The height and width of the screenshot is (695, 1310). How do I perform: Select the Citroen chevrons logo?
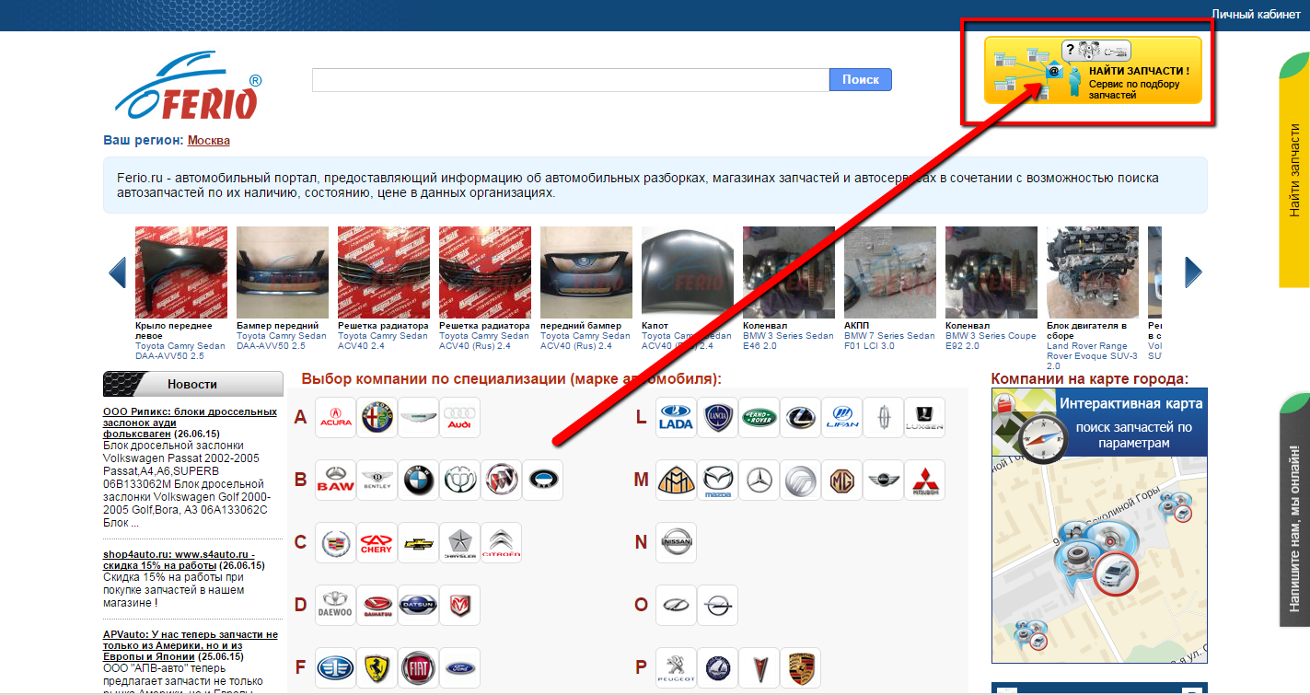point(501,543)
